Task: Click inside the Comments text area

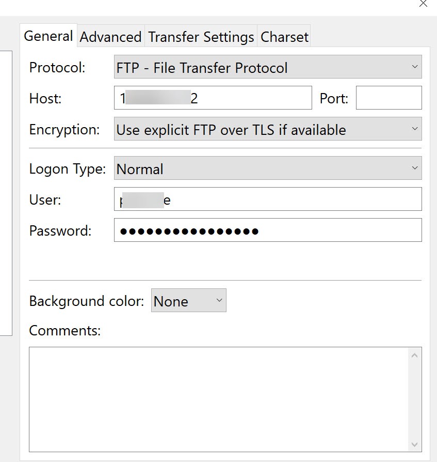Action: click(219, 399)
